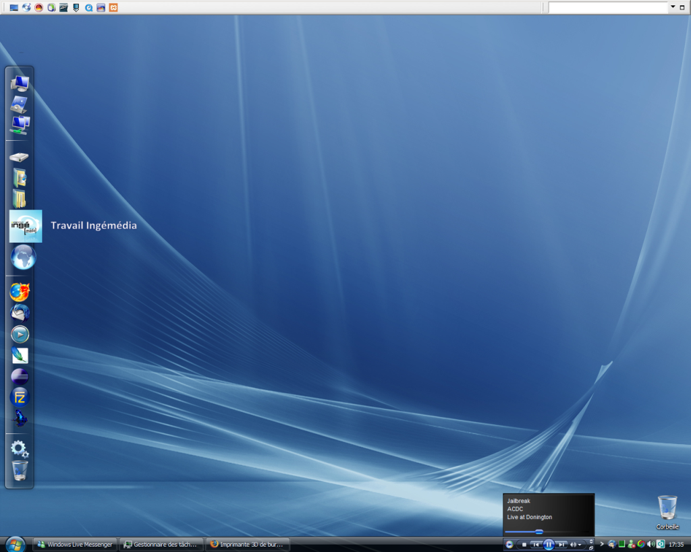
Task: Open the gears settings dock icon
Action: tap(20, 450)
